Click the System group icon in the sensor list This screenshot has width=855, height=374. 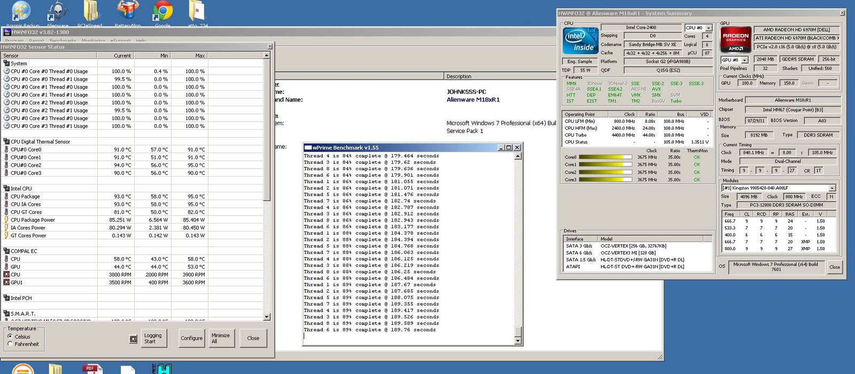[6, 63]
